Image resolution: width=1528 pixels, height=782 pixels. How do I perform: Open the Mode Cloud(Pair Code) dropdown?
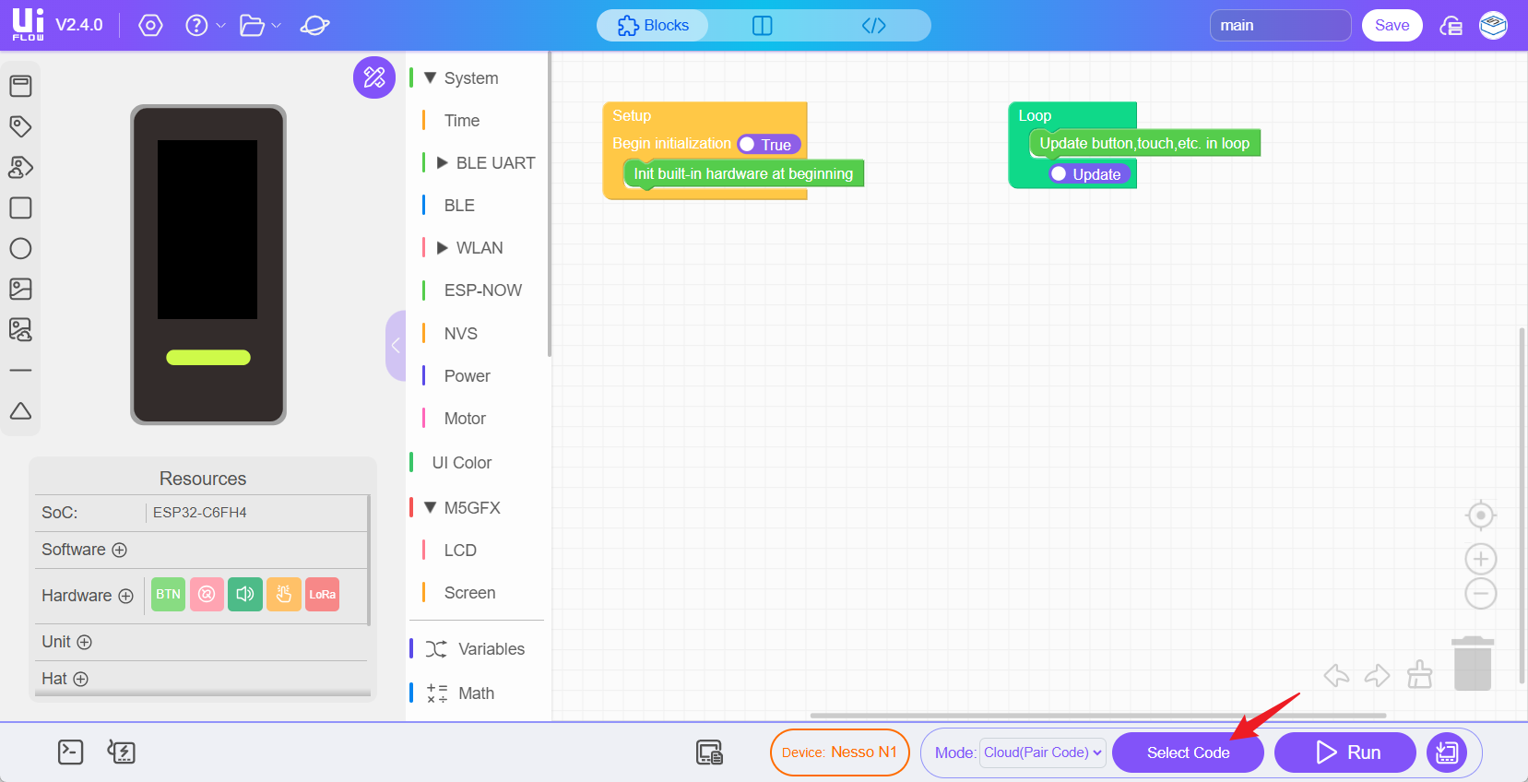[x=1043, y=752]
